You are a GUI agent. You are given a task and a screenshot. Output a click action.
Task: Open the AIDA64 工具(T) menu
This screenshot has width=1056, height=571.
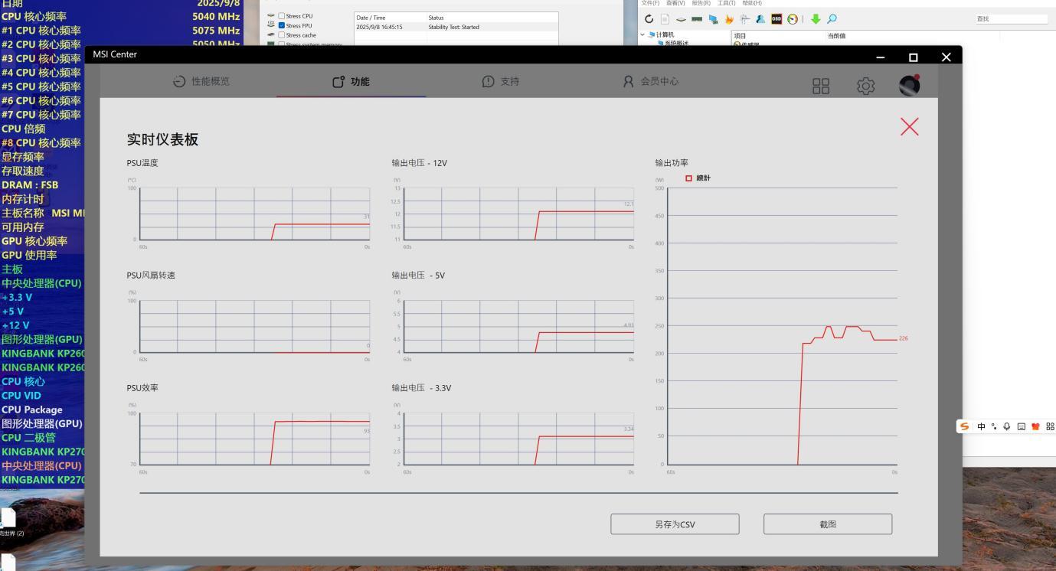[726, 3]
